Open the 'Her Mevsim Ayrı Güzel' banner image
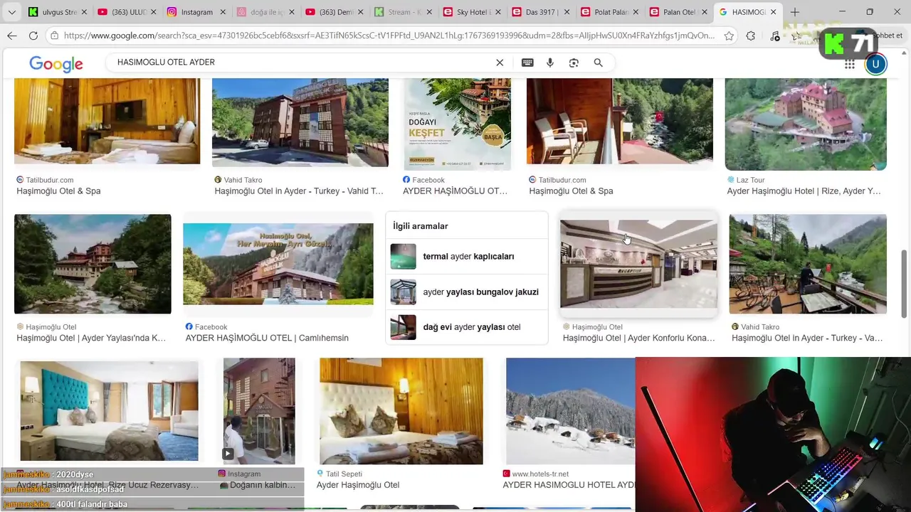 pyautogui.click(x=278, y=264)
